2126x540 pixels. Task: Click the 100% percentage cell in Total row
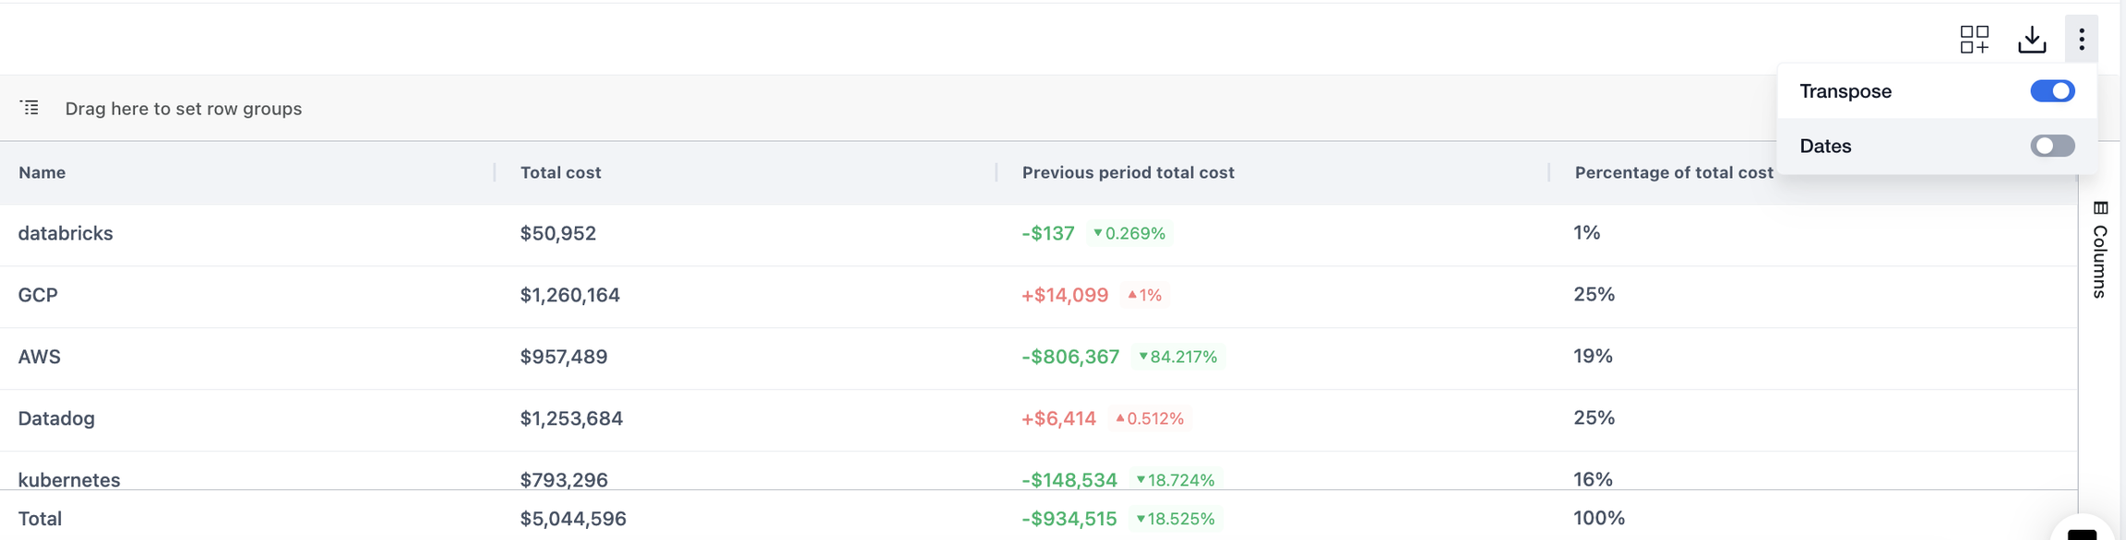(x=1599, y=518)
